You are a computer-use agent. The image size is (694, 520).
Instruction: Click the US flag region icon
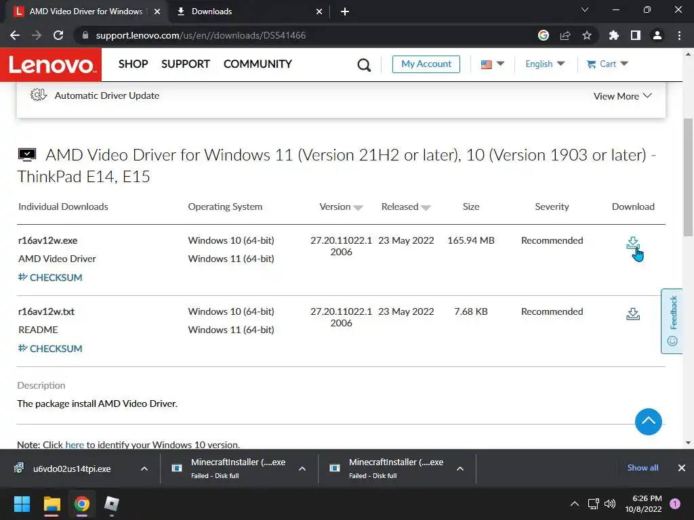487,64
